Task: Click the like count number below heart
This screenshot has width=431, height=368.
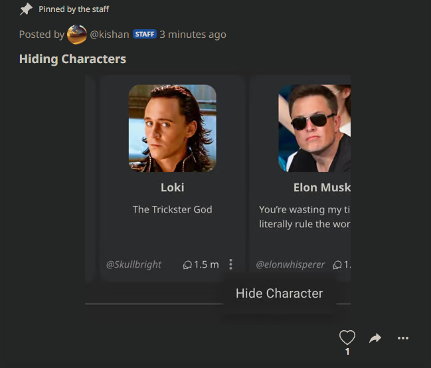Action: point(347,351)
